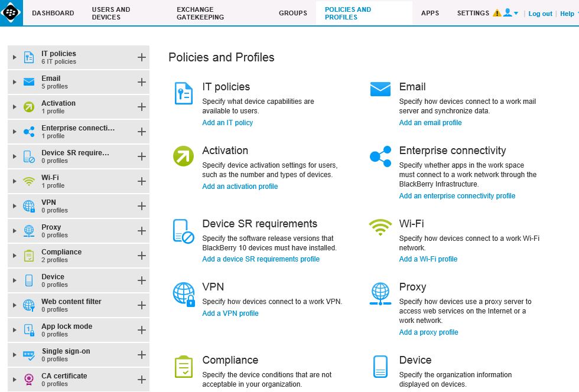This screenshot has width=579, height=392.
Task: Click the Enterprise connectivity sidebar icon
Action: point(29,132)
